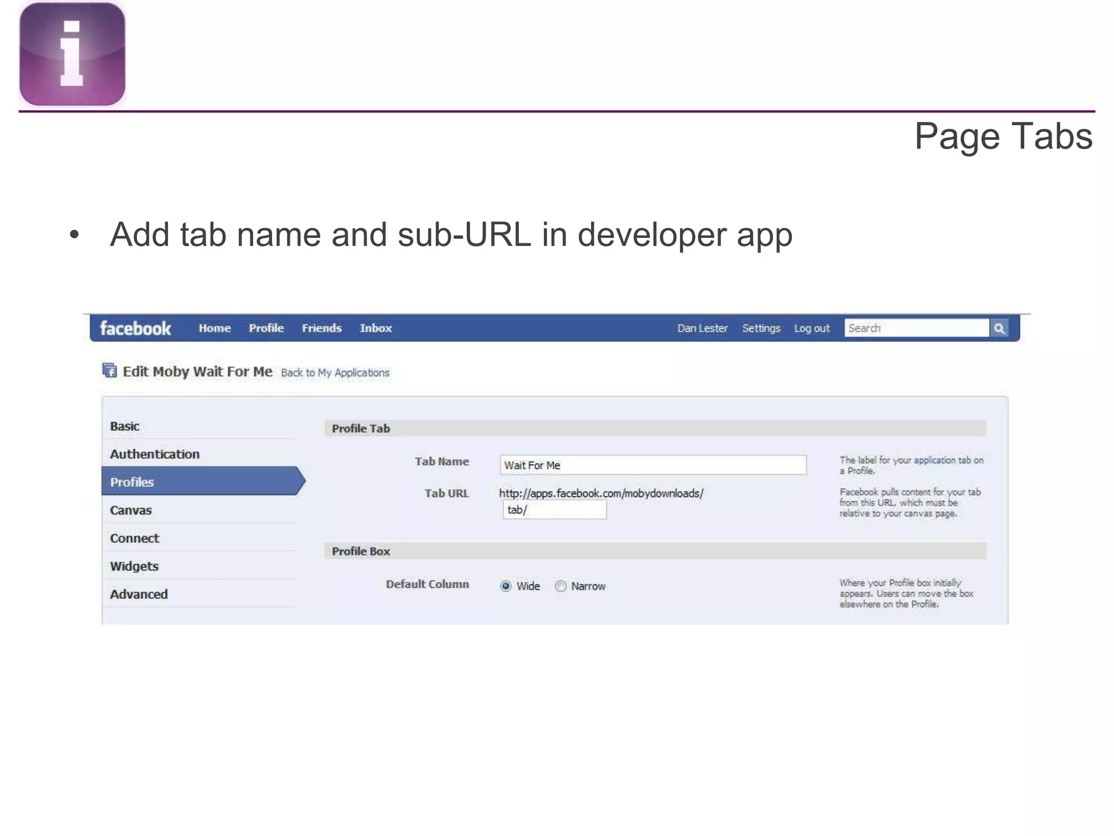Click Log out

812,328
